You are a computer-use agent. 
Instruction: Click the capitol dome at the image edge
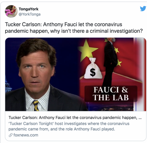pos(8,85)
